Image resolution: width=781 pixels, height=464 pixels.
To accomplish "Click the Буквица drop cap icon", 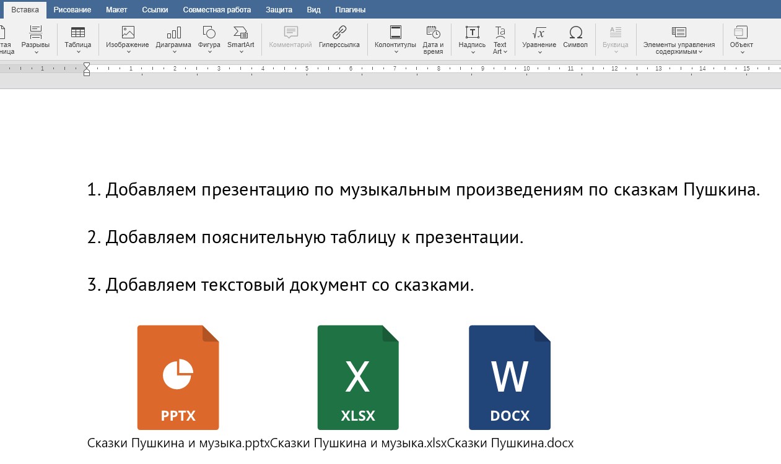I will click(616, 32).
